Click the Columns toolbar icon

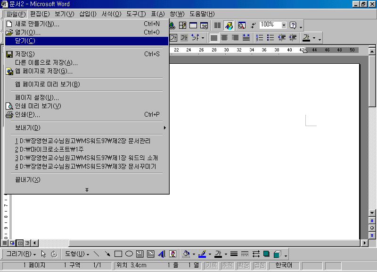pos(217,25)
